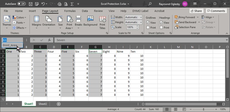Click the zoom slider handle
Image resolution: width=230 pixels, height=112 pixels.
(203, 109)
